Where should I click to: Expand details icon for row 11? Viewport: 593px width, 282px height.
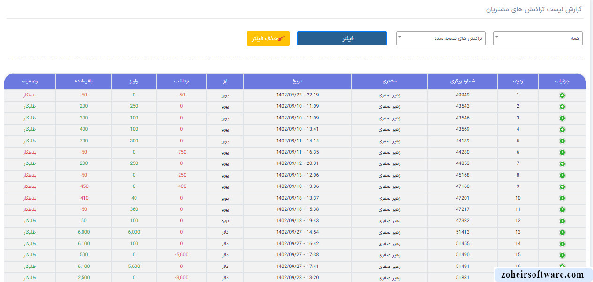coord(562,209)
